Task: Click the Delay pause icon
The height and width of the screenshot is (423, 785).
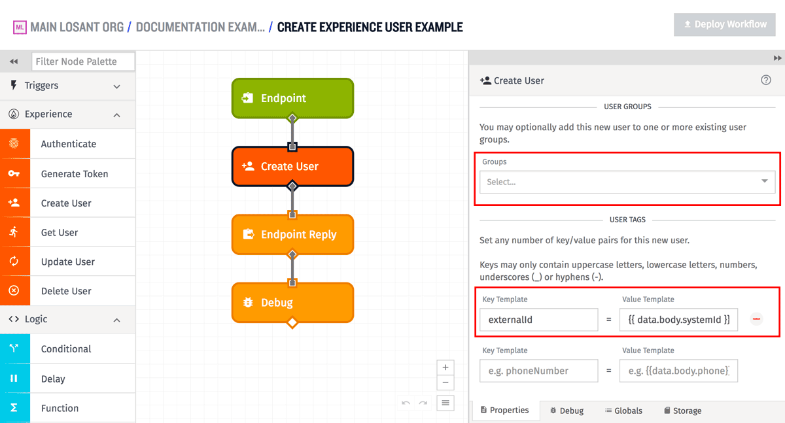Action: click(14, 379)
